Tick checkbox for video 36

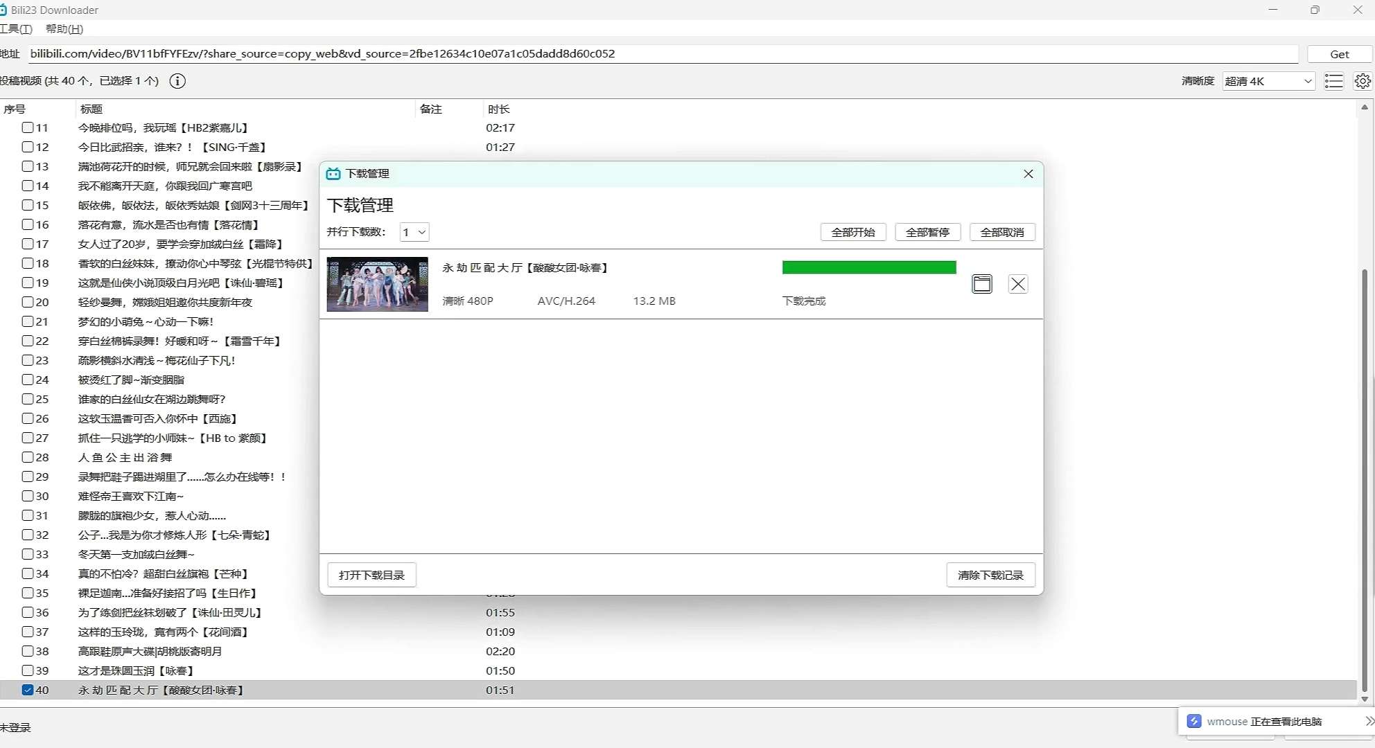[28, 612]
